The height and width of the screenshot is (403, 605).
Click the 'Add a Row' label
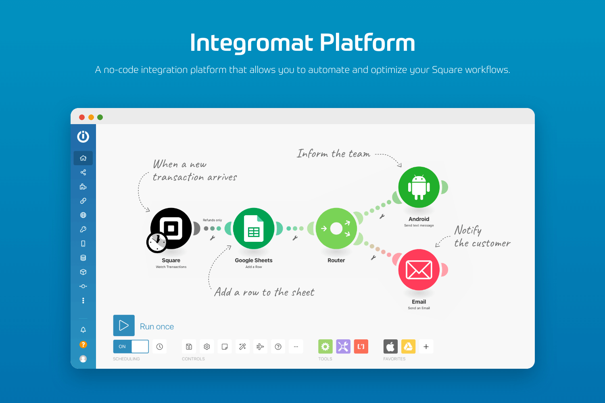[254, 267]
